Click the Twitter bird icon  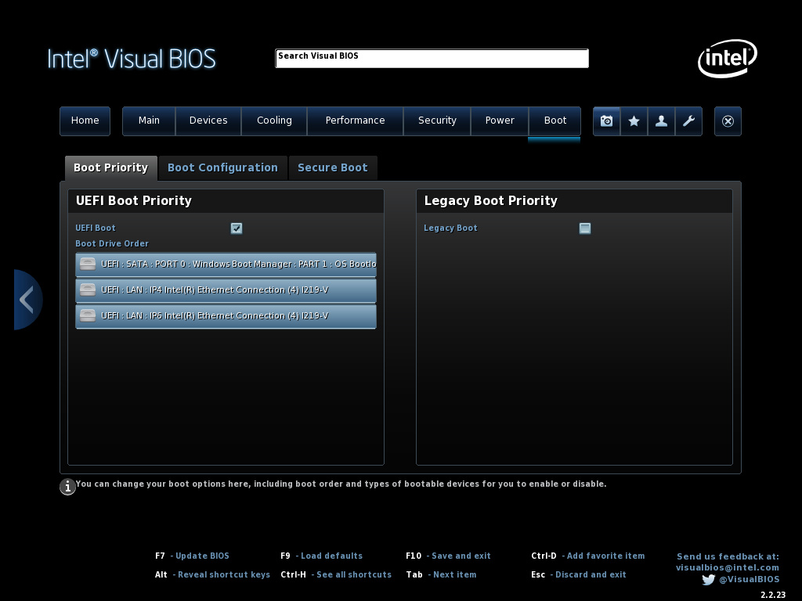(x=708, y=580)
